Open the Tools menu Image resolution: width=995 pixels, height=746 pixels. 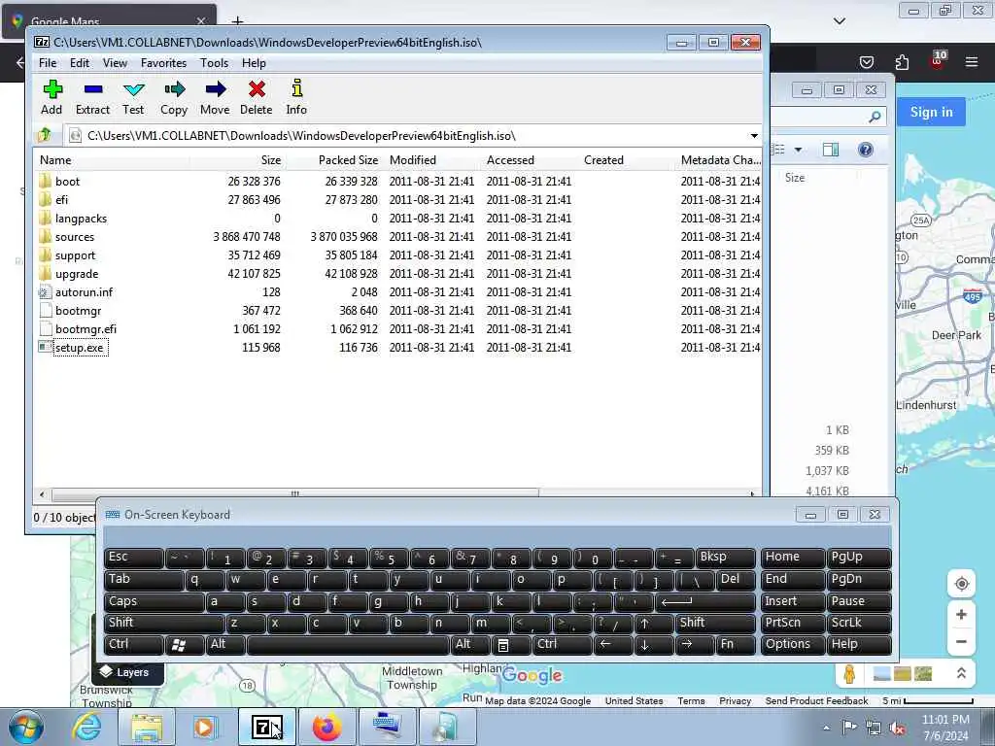coord(215,63)
